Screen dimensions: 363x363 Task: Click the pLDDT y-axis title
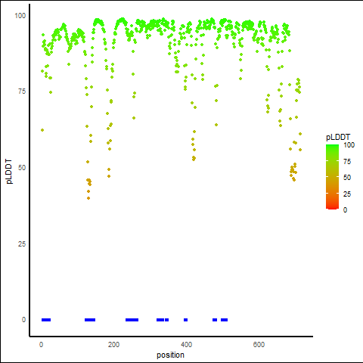click(x=9, y=172)
